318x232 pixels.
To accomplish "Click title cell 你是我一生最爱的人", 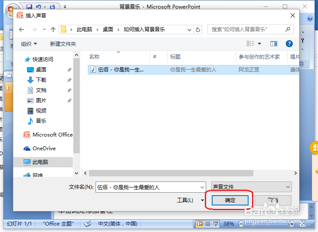I will pos(193,70).
